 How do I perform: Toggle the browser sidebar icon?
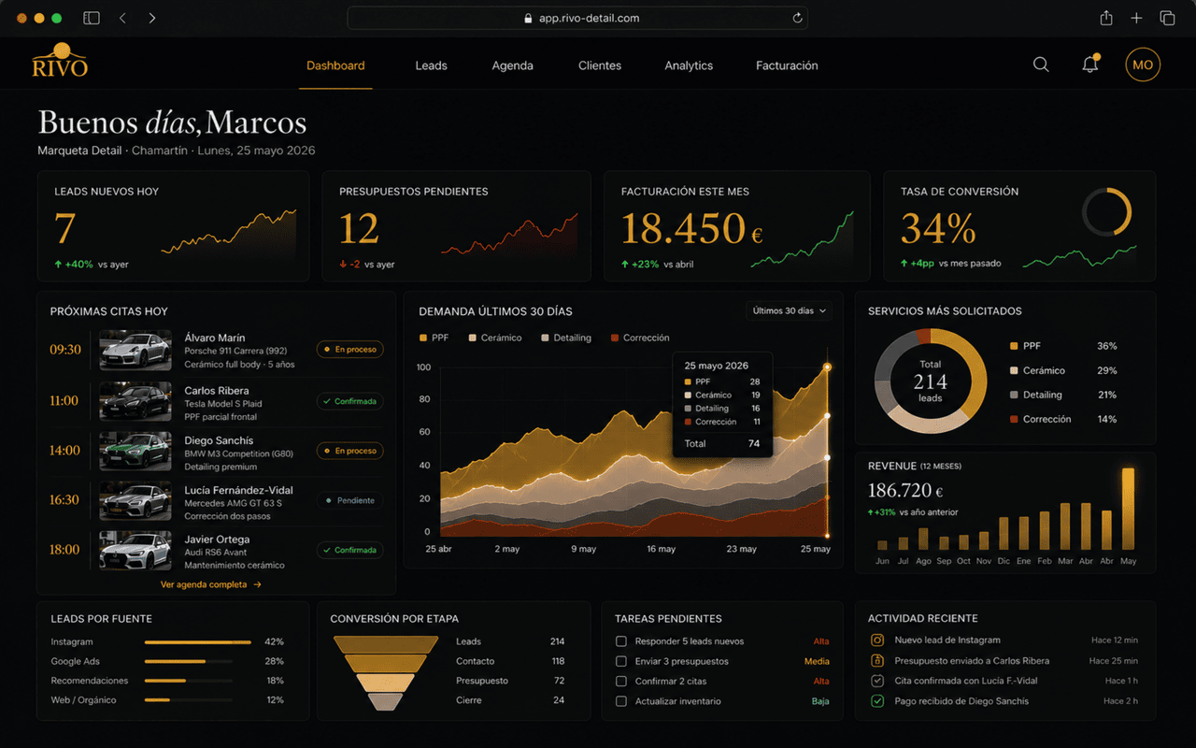point(92,18)
